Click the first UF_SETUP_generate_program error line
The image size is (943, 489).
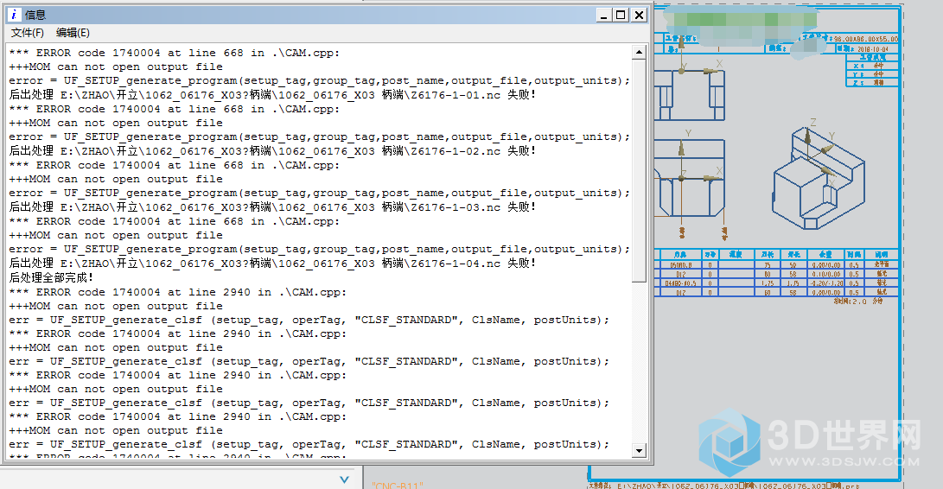[319, 80]
